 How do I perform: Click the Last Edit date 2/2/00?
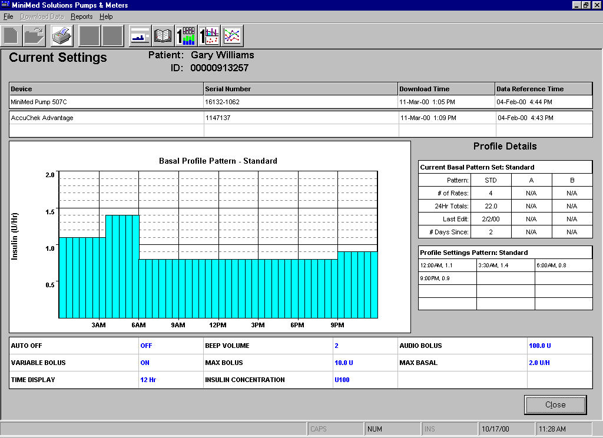[x=491, y=219]
